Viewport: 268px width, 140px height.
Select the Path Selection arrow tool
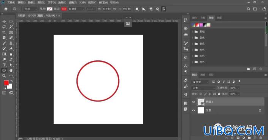pyautogui.click(x=11, y=65)
